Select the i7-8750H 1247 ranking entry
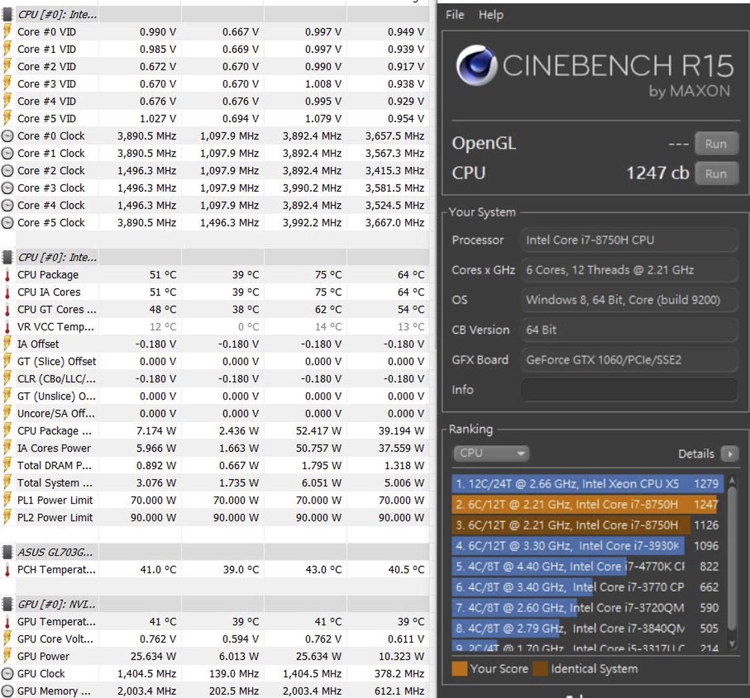750x698 pixels. [x=588, y=505]
